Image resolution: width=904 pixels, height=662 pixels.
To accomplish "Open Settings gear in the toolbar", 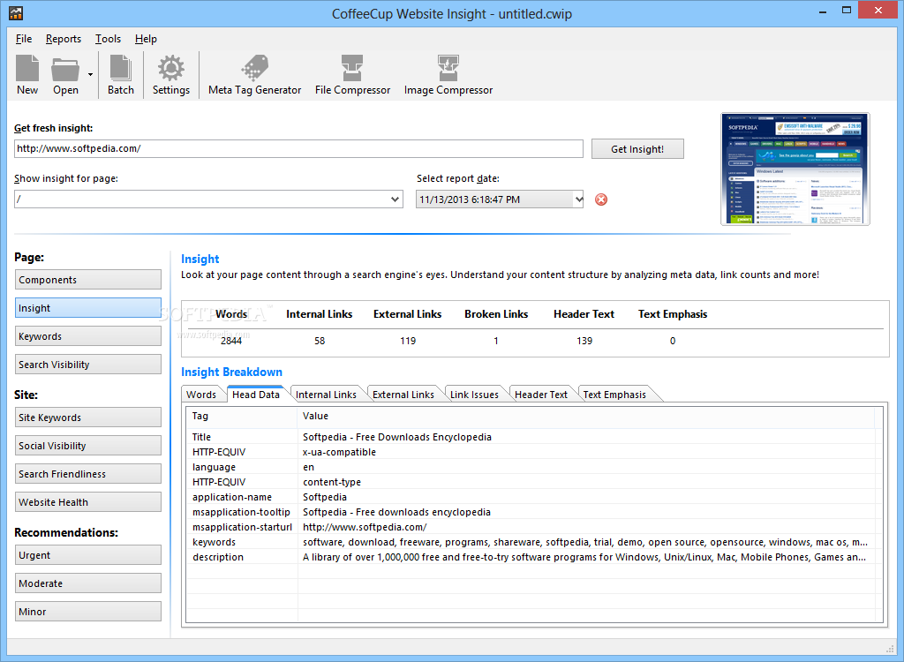I will (x=171, y=74).
